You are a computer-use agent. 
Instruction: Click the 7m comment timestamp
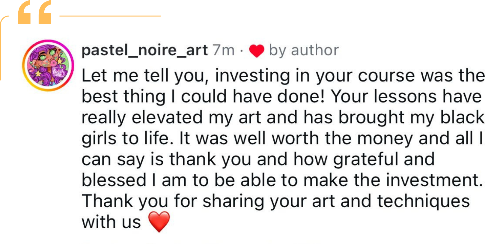point(223,50)
